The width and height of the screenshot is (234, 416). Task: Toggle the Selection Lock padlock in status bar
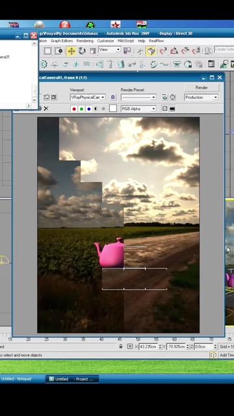coord(121,346)
